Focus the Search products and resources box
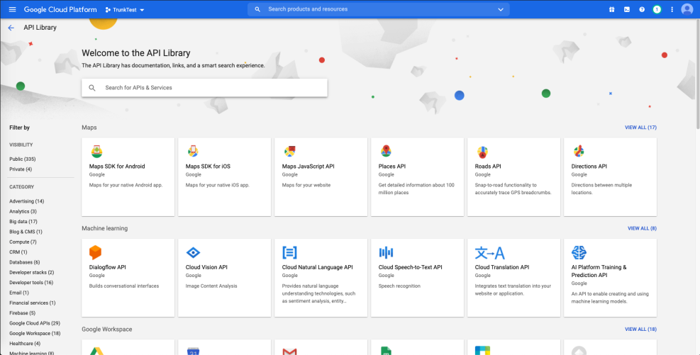 pos(379,9)
